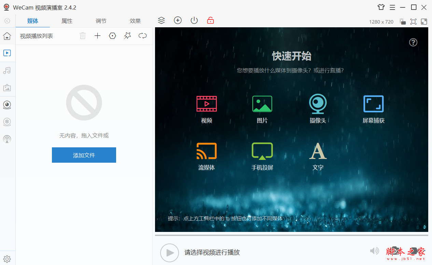Click the 添加文件 button
432x265 pixels.
[x=84, y=155]
